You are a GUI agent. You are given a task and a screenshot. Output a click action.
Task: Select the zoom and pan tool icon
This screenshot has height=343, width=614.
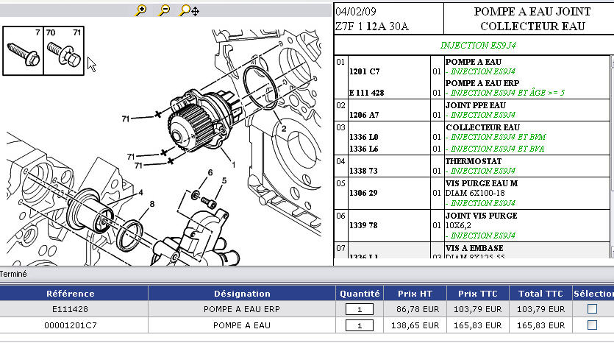188,10
